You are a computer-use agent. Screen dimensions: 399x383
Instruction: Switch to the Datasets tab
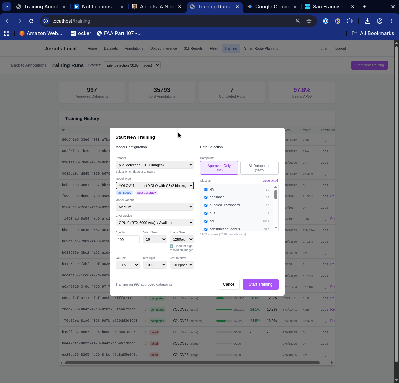[x=111, y=48]
